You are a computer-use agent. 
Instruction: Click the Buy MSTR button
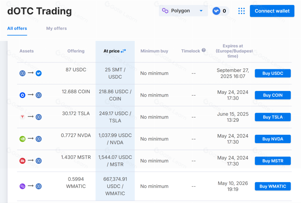(273, 161)
